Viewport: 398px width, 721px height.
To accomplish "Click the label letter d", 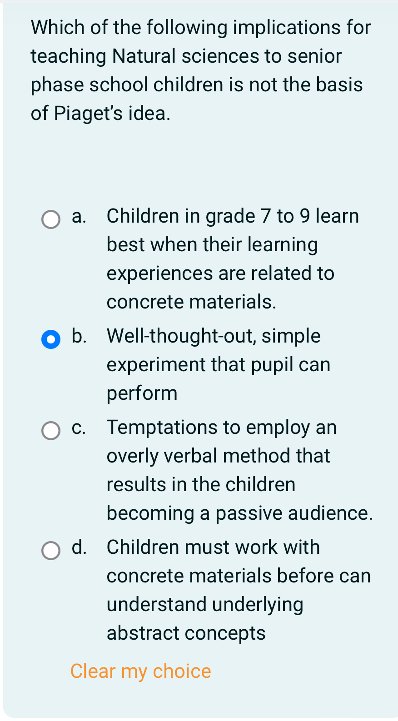I will 78,548.
